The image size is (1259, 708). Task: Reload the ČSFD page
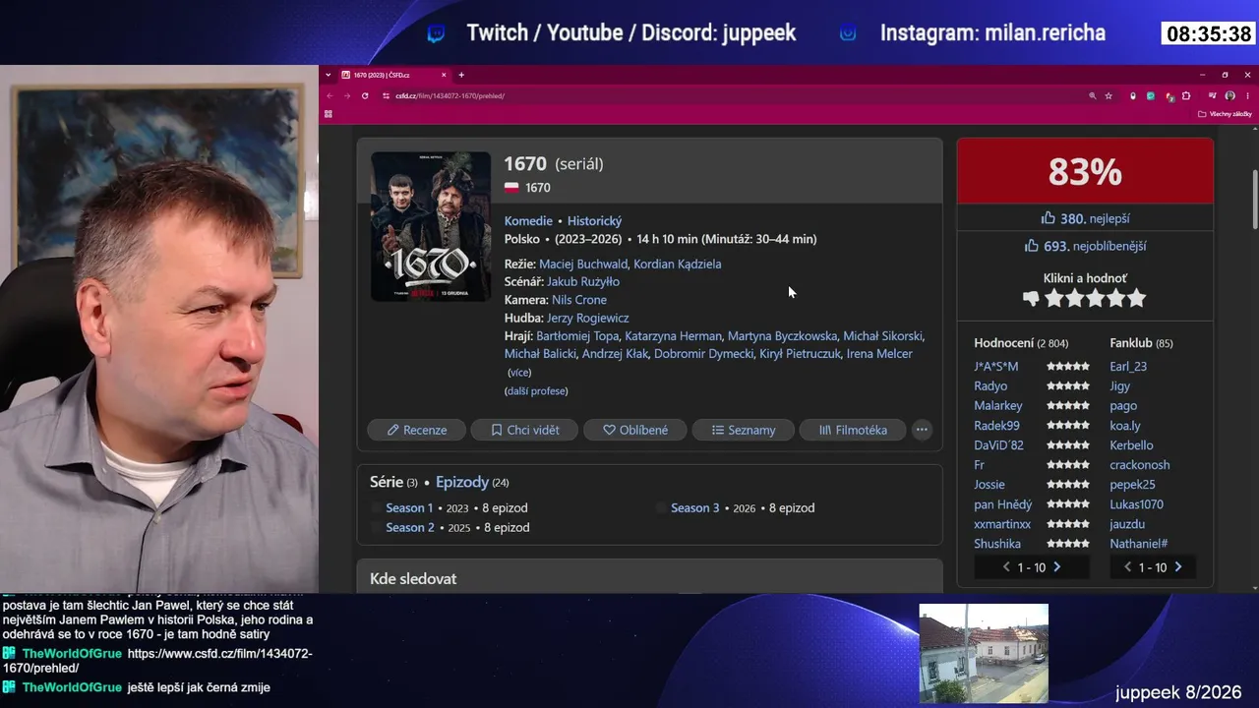(x=365, y=95)
